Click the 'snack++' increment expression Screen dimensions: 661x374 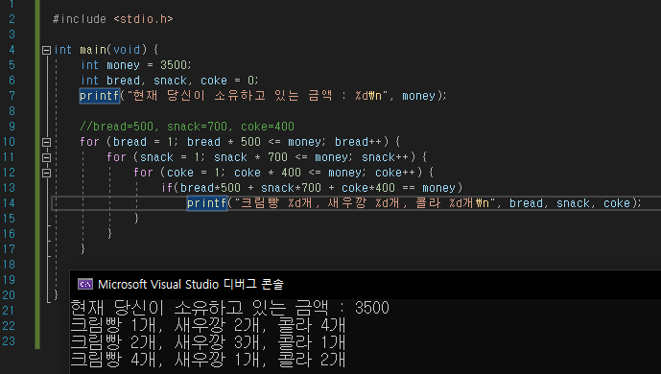386,157
